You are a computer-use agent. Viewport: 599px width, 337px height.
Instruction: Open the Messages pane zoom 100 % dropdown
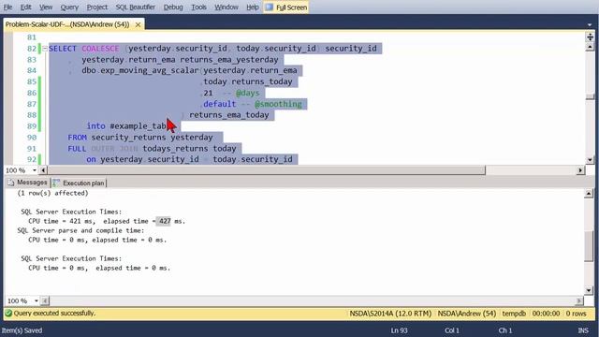coord(36,300)
